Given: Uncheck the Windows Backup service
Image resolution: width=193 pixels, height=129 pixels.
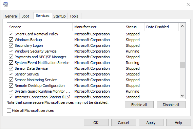Looking at the screenshot, I should pos(11,40).
